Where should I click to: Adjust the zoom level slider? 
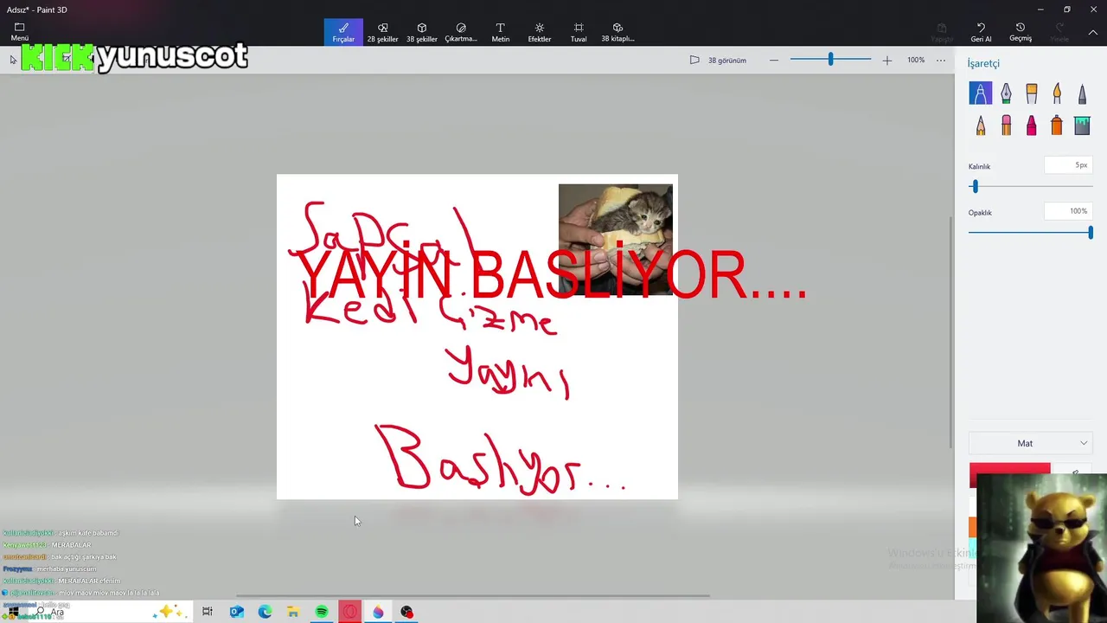coord(830,60)
